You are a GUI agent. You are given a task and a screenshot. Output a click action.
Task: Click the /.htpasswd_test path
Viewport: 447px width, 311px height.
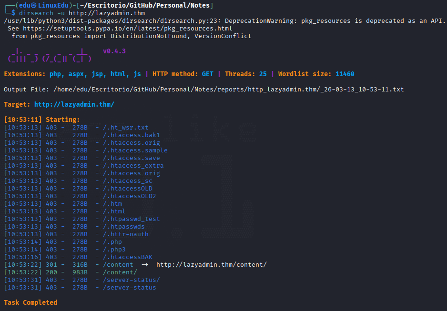pos(132,219)
